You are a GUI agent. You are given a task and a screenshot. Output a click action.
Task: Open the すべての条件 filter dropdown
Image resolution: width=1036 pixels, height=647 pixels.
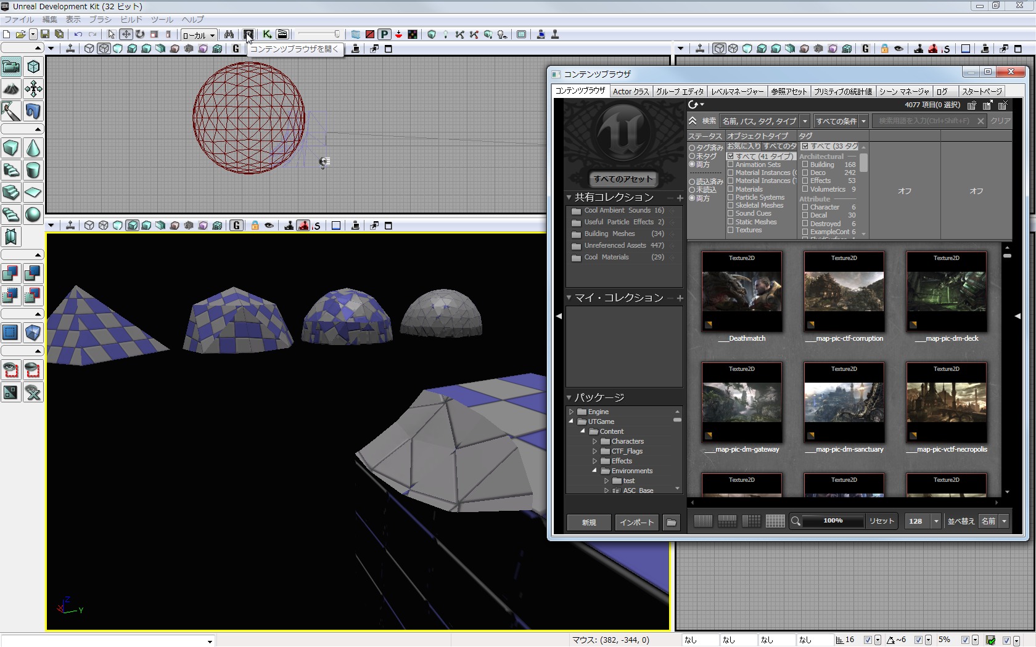pyautogui.click(x=841, y=121)
